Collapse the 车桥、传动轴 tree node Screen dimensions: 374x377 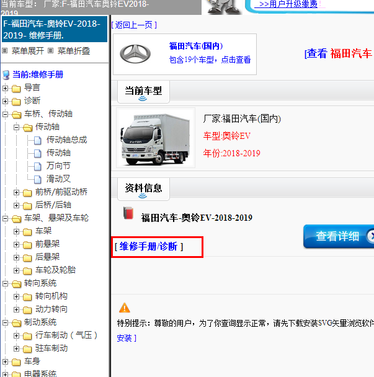(5, 114)
